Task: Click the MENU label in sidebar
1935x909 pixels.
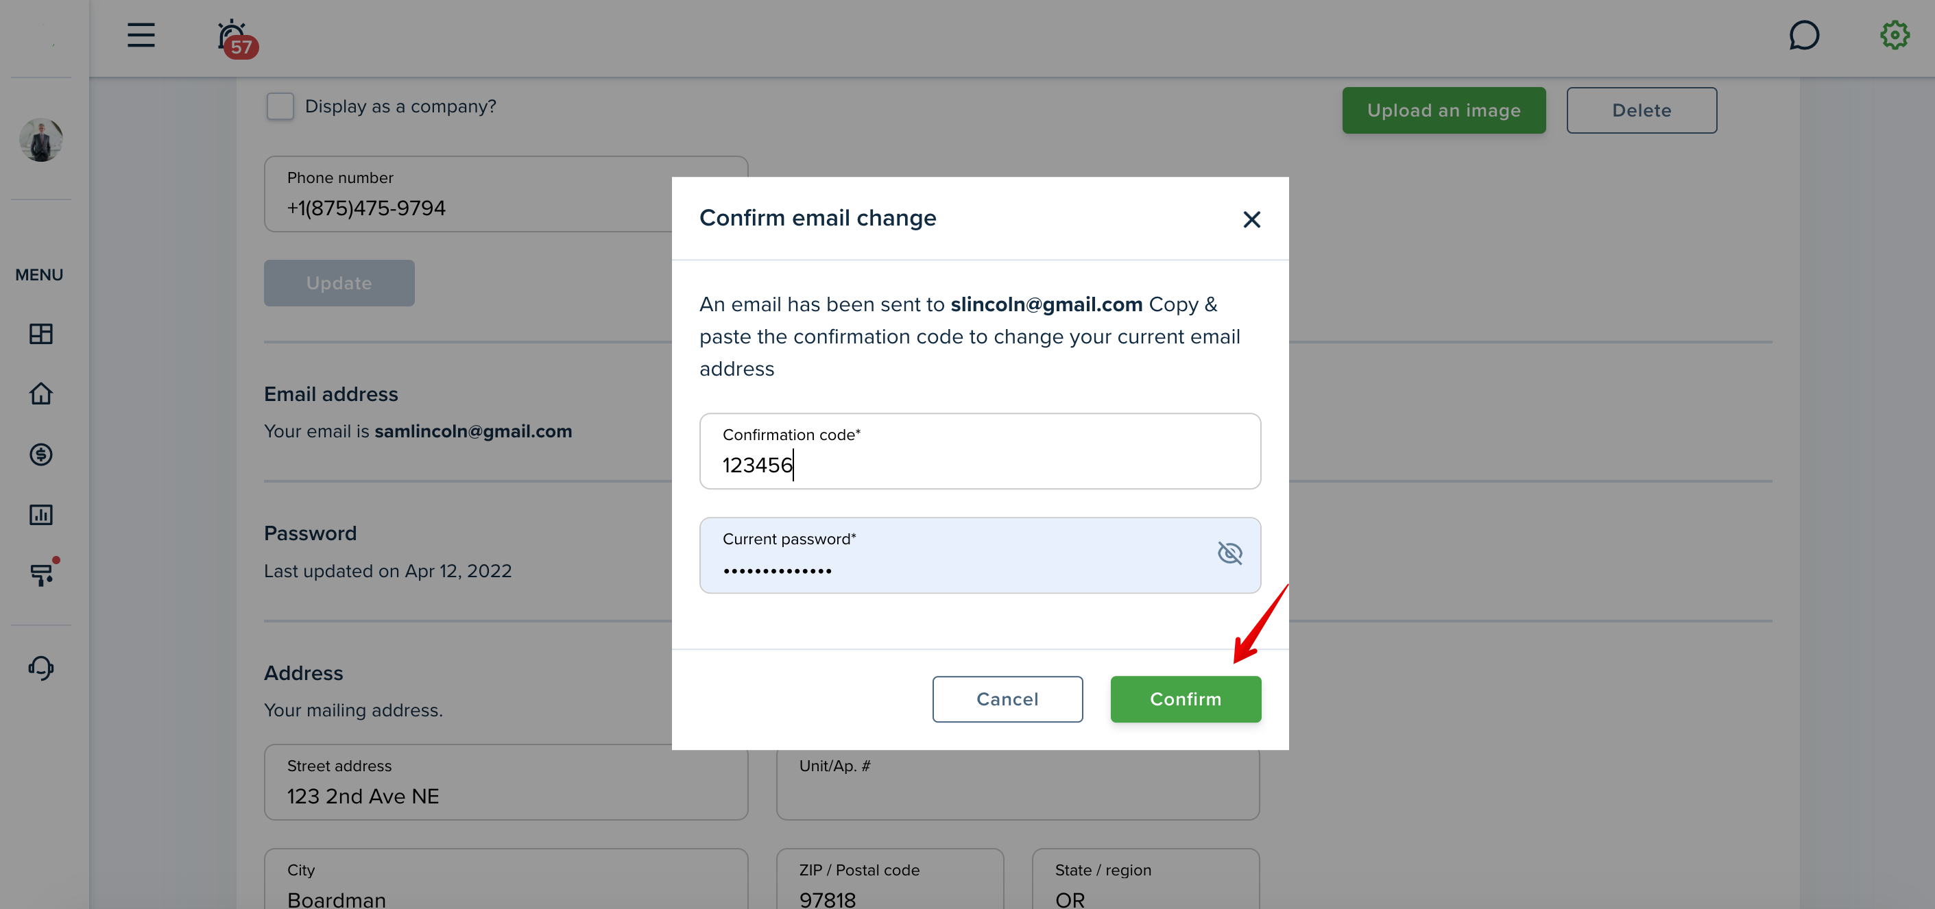Action: coord(39,275)
